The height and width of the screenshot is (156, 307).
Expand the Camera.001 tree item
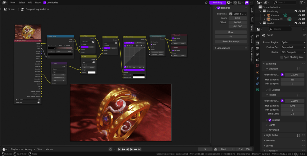tap(264, 19)
